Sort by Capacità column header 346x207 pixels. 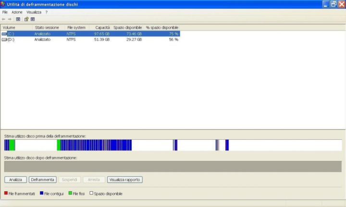[x=100, y=27]
